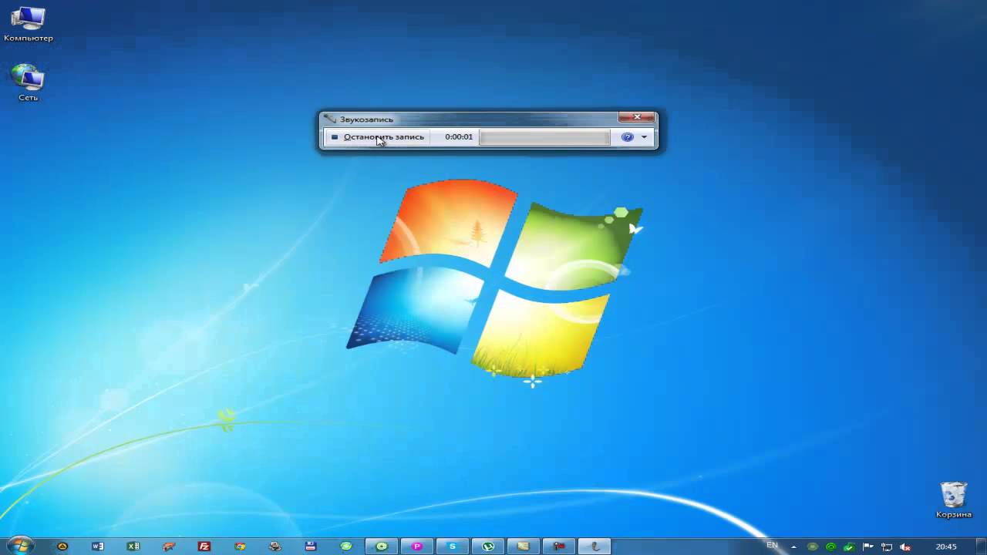Click the microphone icon in Звукозапись title bar
The image size is (987, 555).
pos(330,119)
